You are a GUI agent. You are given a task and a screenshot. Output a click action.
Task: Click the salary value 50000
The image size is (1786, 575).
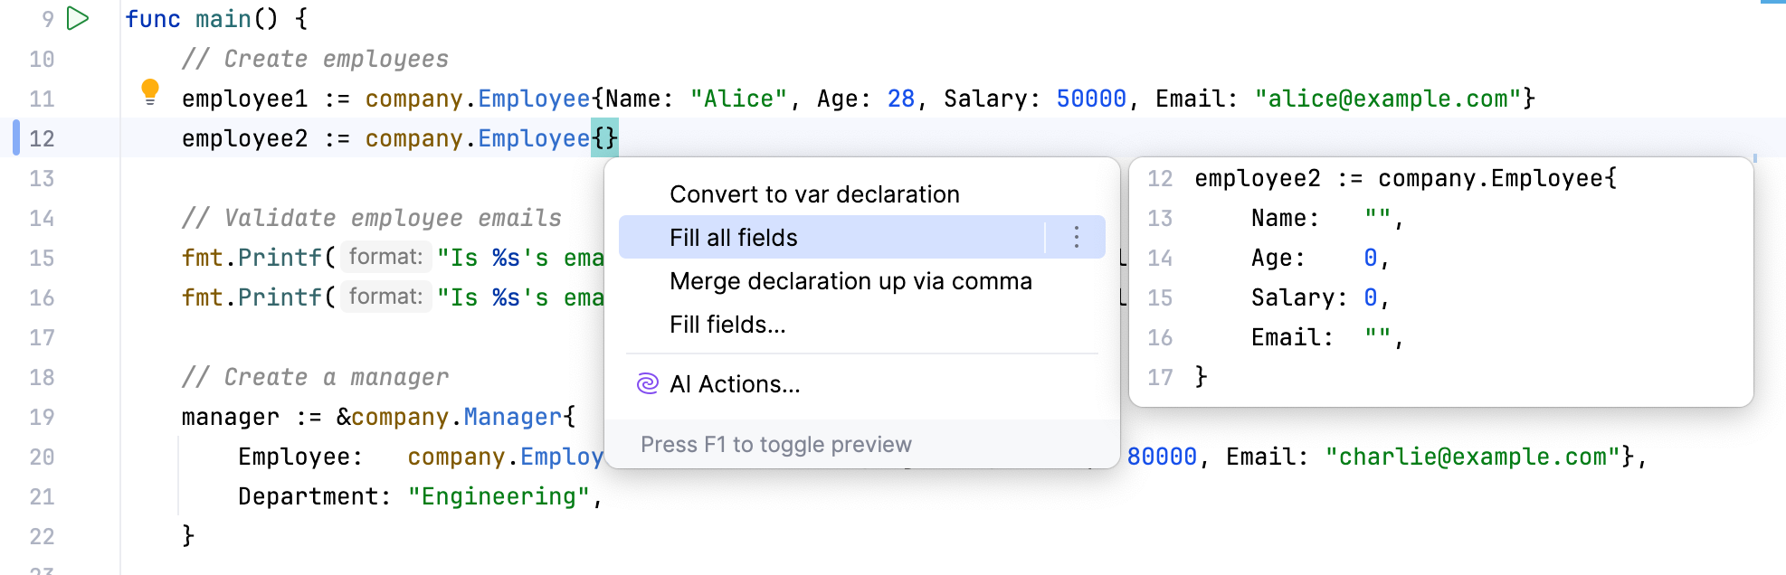pyautogui.click(x=1091, y=99)
